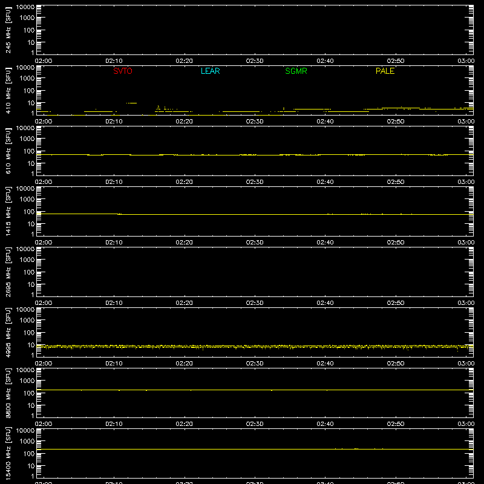Click the red SVTO station label
484x484 pixels.
click(123, 71)
